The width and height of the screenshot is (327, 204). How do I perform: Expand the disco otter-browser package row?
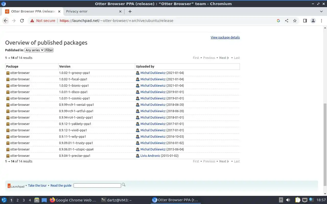click(122, 92)
